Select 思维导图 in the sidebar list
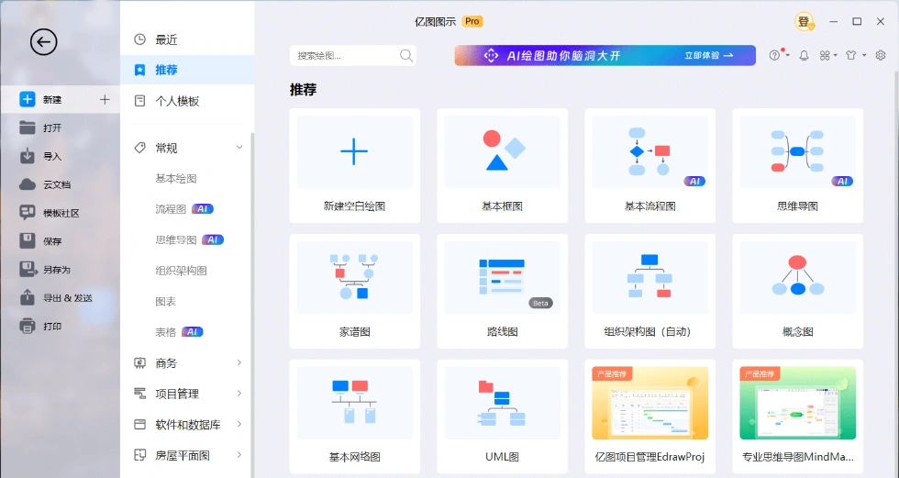Viewport: 899px width, 478px height. [x=176, y=239]
